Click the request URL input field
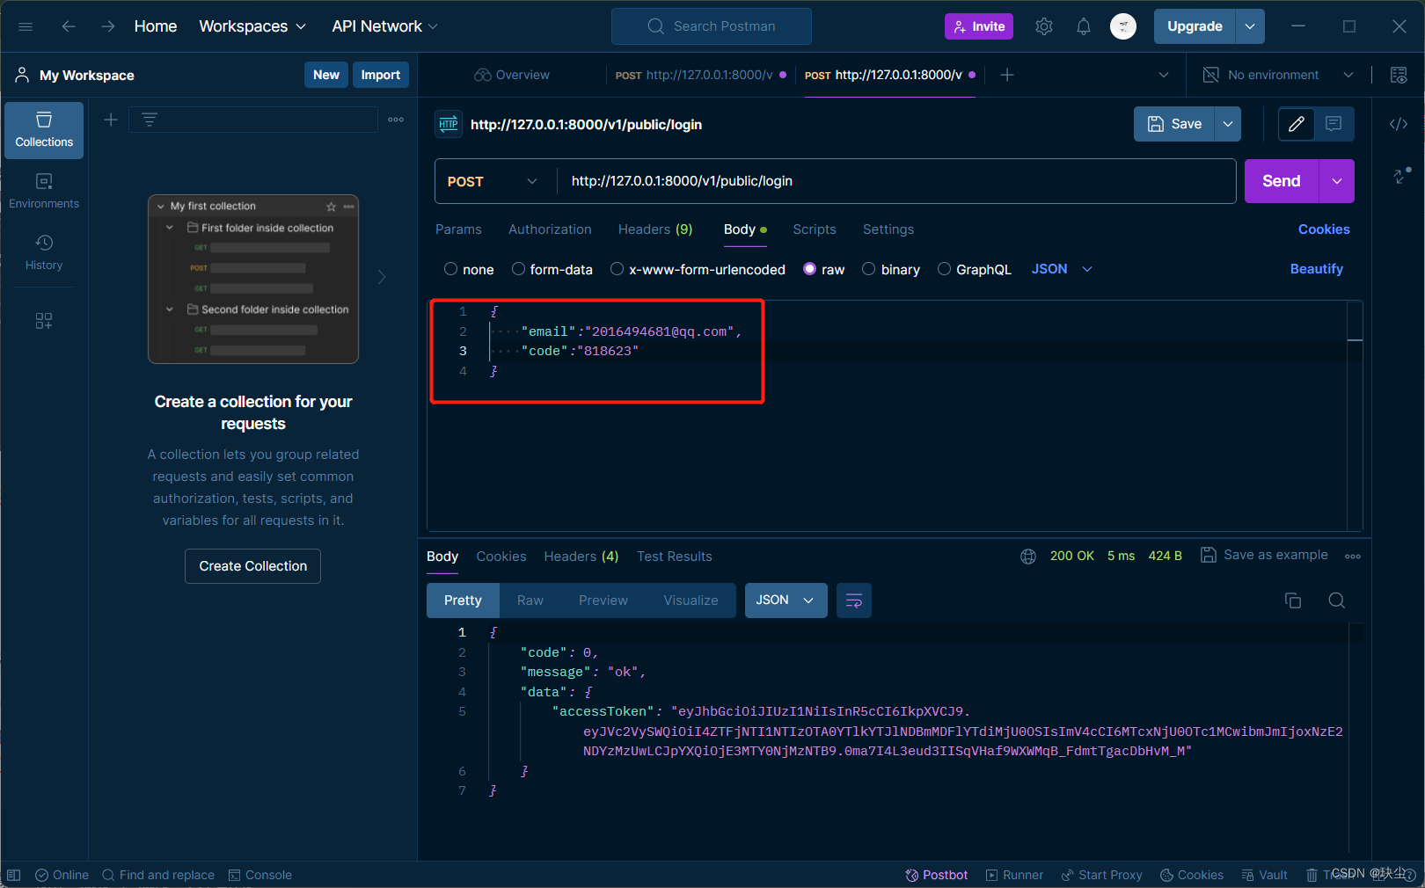The image size is (1425, 888). pos(896,181)
